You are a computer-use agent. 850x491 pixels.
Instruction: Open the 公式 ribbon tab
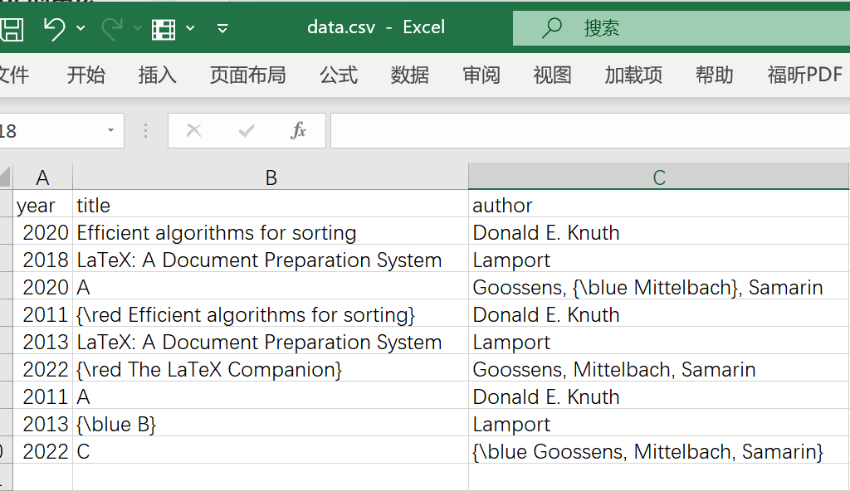(339, 75)
